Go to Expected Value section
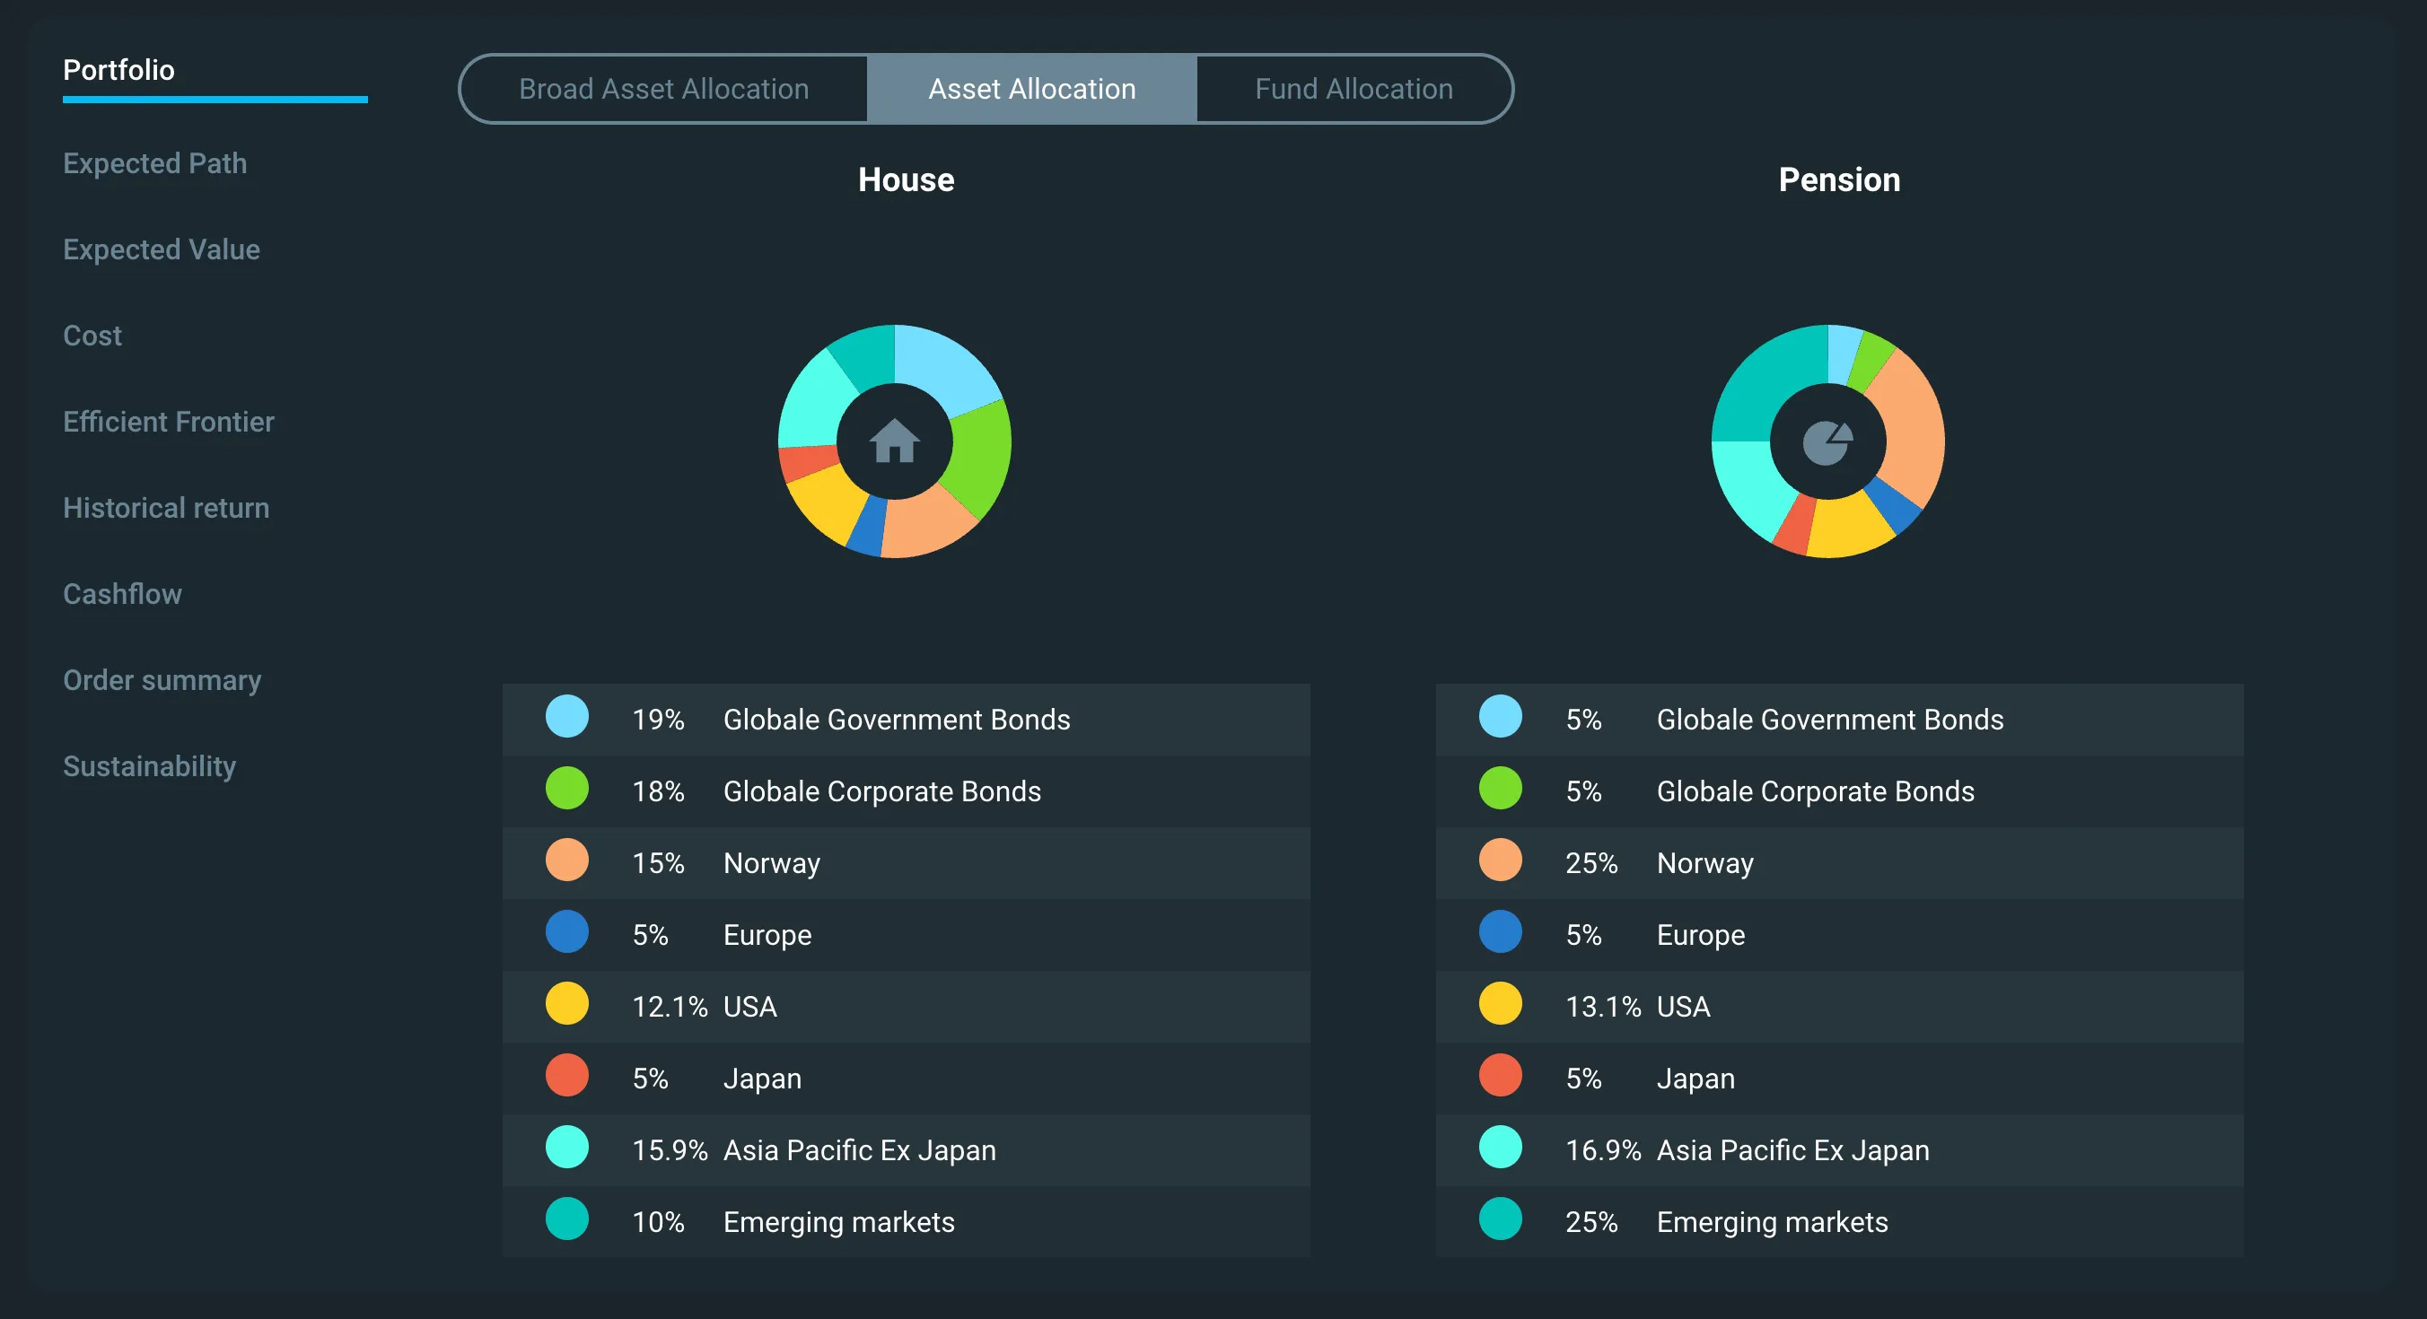Image resolution: width=2427 pixels, height=1319 pixels. [161, 249]
